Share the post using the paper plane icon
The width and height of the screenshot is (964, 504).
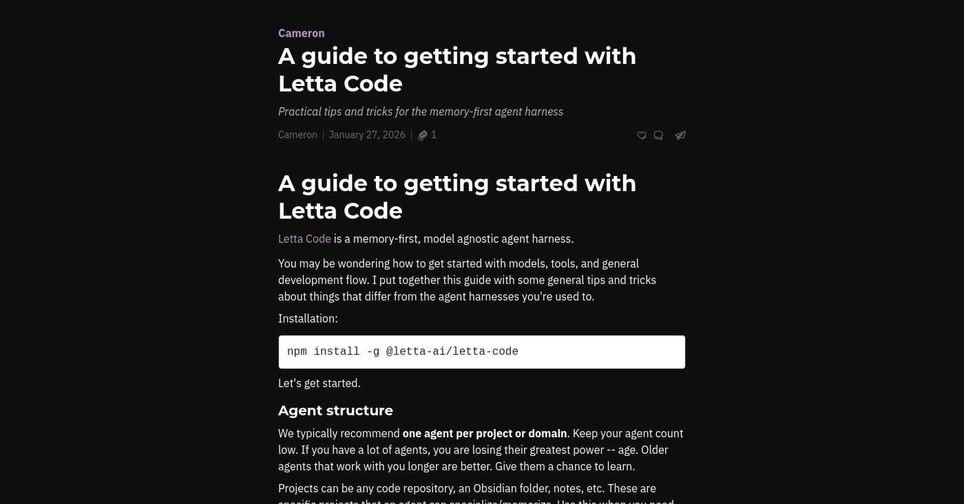[680, 135]
